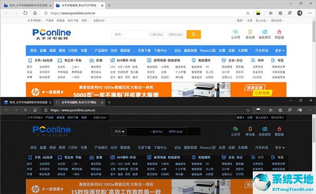Open Home in the dark-theme window

(35, 110)
